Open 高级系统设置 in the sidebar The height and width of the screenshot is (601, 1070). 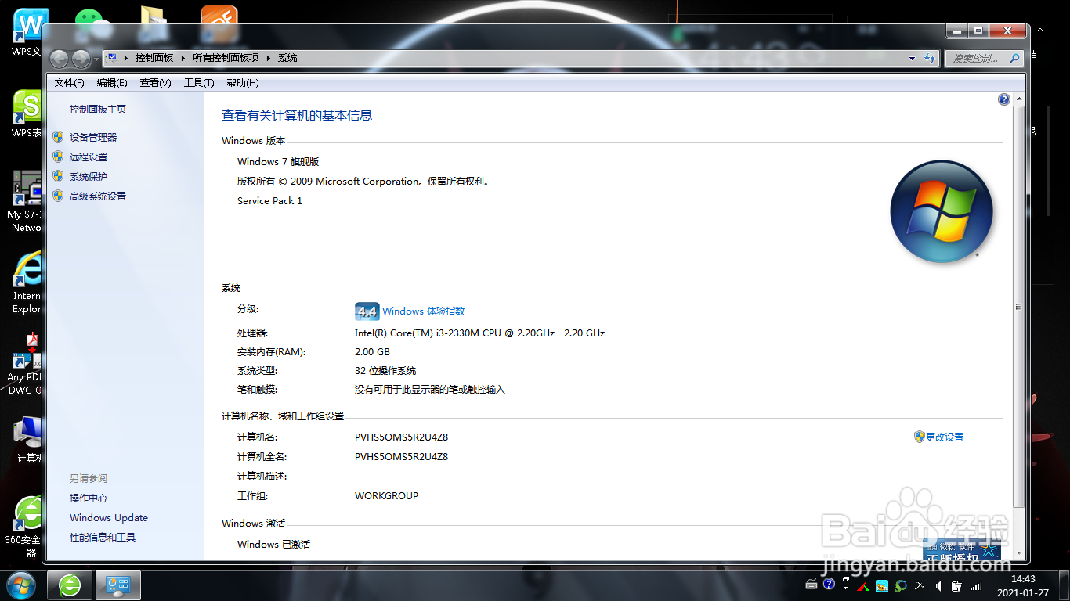point(98,196)
